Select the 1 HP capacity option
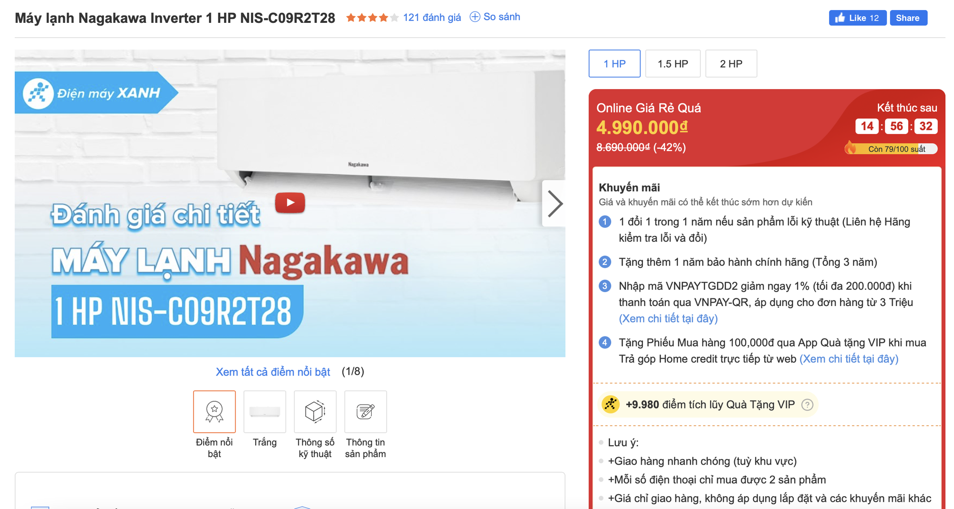Image resolution: width=954 pixels, height=509 pixels. coord(614,63)
